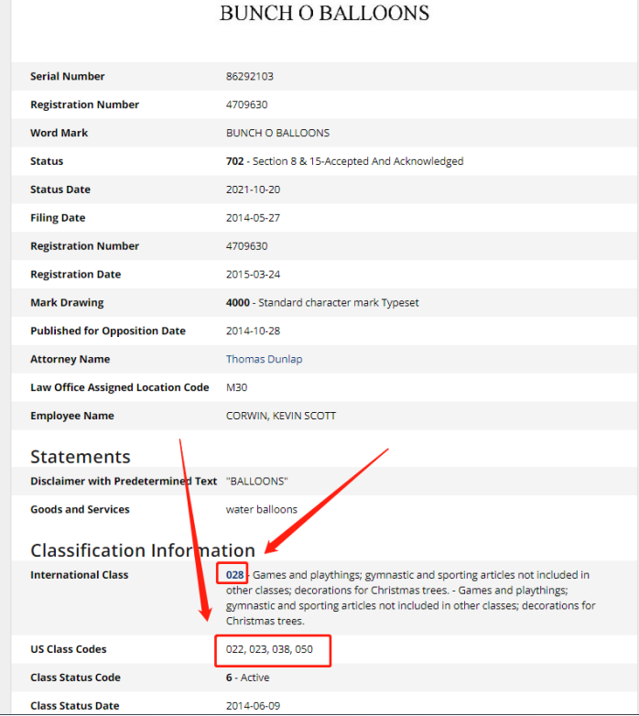
Task: Select the Goods and Services label
Action: click(x=80, y=510)
